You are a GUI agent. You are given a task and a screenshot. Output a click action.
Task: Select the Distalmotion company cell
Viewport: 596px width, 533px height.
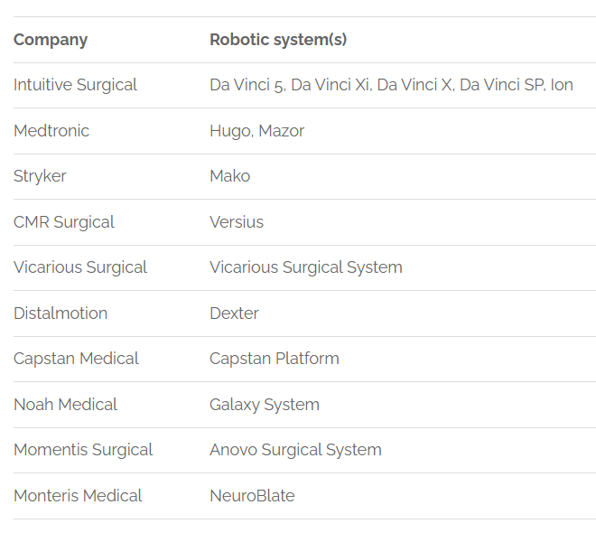[x=61, y=313]
